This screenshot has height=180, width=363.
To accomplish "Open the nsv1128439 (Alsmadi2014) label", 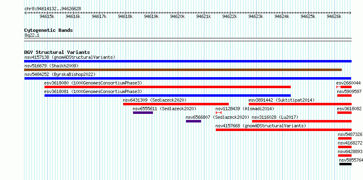I will [x=245, y=109].
